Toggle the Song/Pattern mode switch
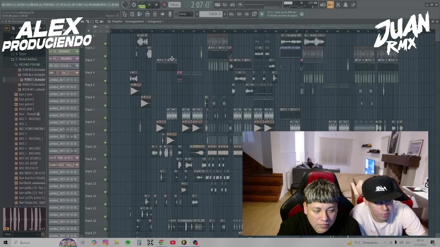Image resolution: width=440 pixels, height=247 pixels. click(142, 5)
